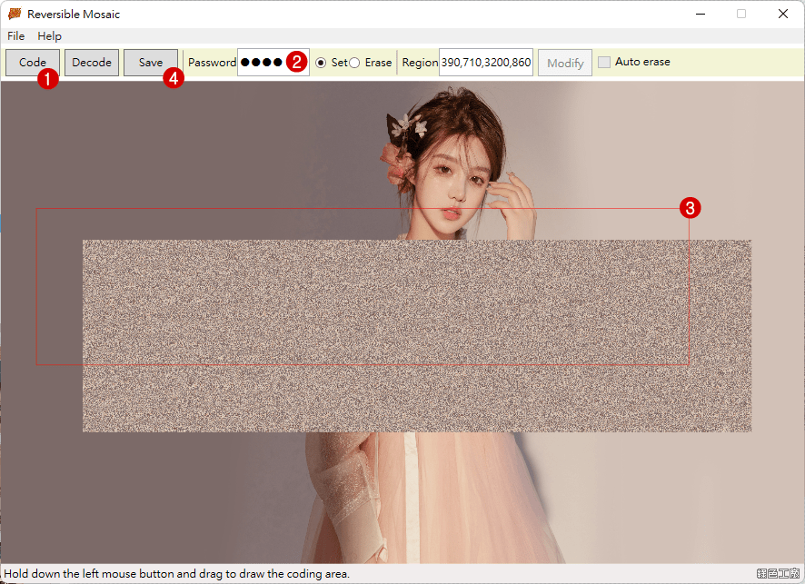Click the Reversible Mosaic title bar icon

pyautogui.click(x=15, y=14)
